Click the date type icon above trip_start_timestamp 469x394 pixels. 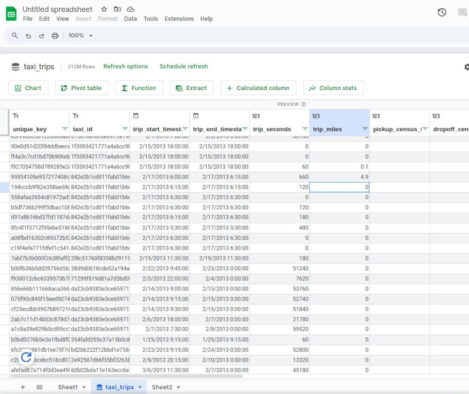tap(136, 116)
